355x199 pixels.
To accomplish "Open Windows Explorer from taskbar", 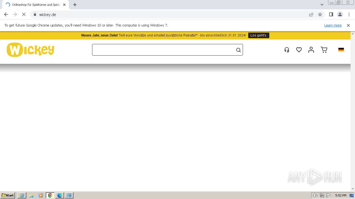I will pyautogui.click(x=31, y=195).
